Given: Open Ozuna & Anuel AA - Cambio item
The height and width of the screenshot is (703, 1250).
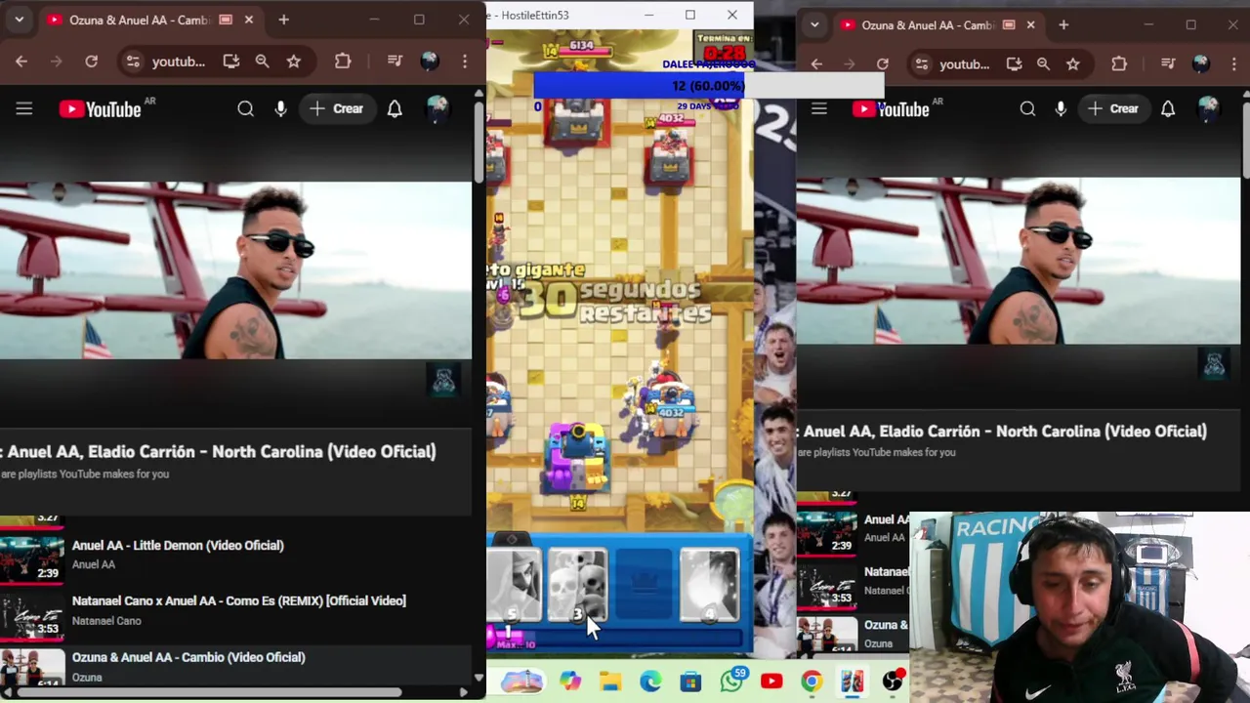Looking at the screenshot, I should pyautogui.click(x=188, y=658).
